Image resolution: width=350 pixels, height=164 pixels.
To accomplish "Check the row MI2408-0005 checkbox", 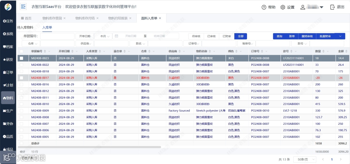I will 21,137.
